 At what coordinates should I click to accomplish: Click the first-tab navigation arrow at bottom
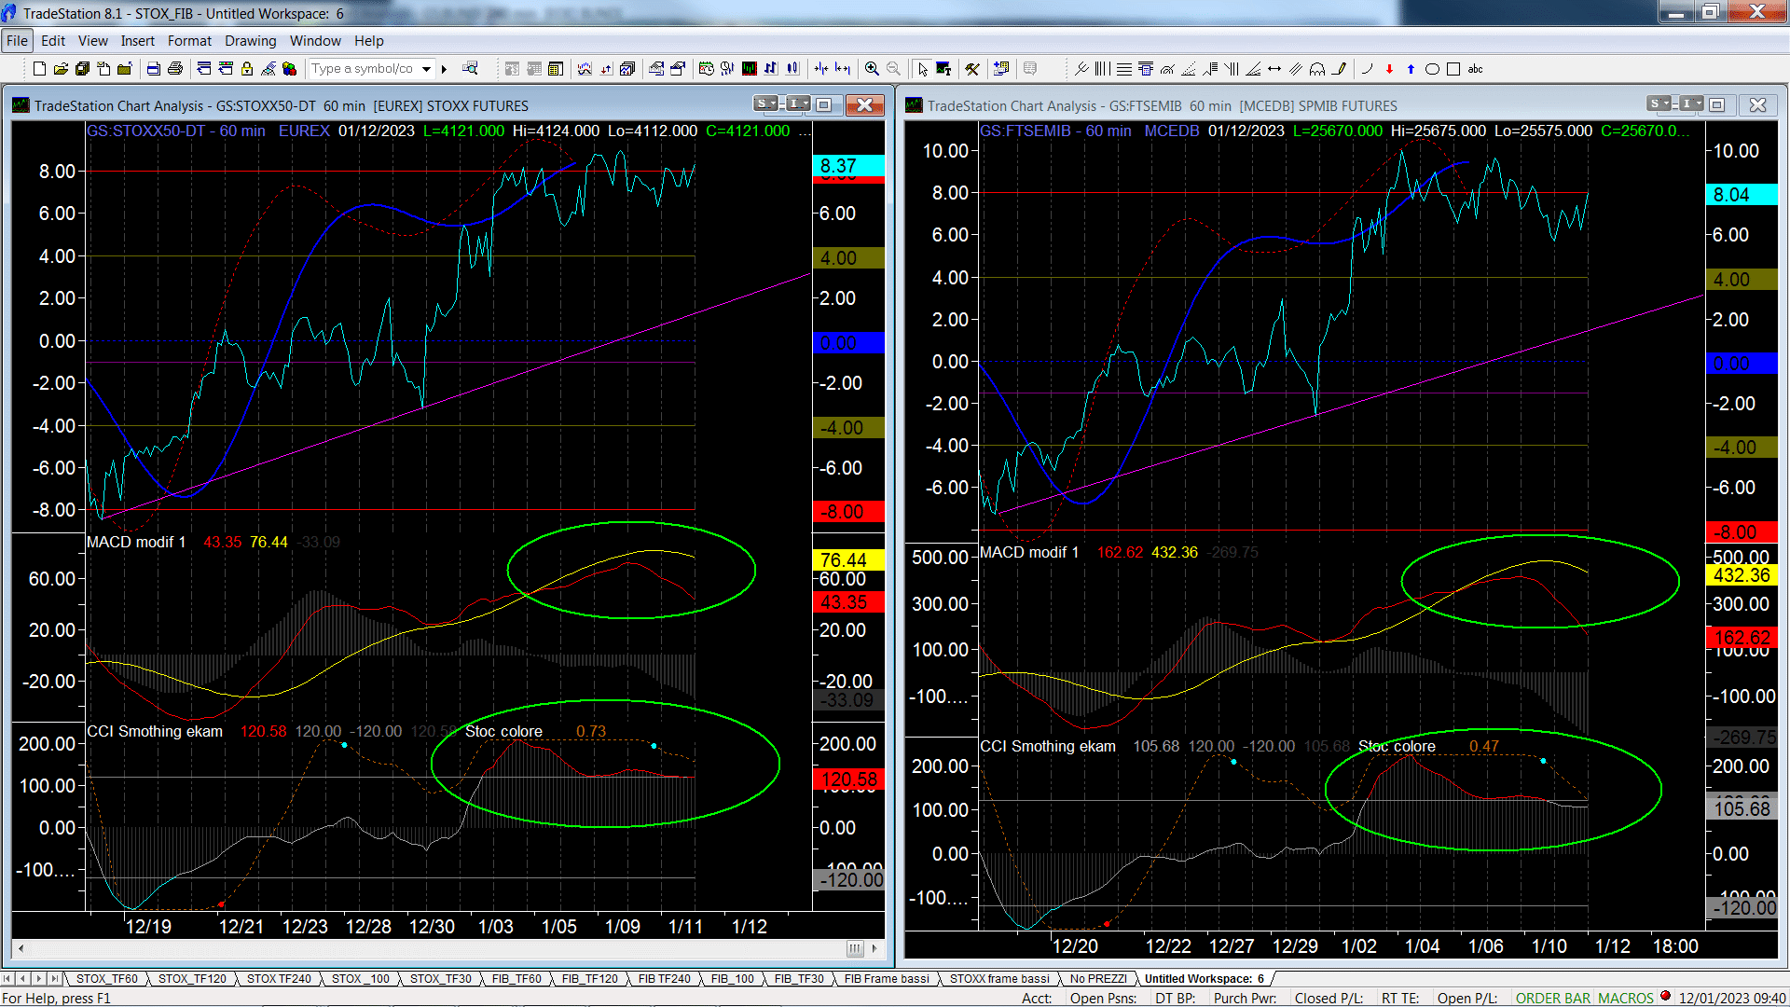pos(8,979)
